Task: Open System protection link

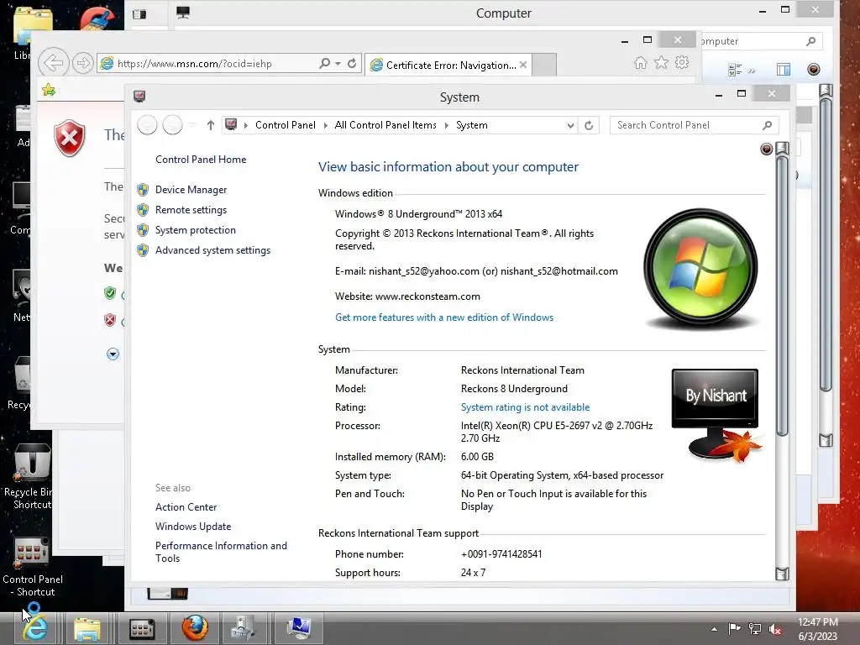Action: (x=195, y=230)
